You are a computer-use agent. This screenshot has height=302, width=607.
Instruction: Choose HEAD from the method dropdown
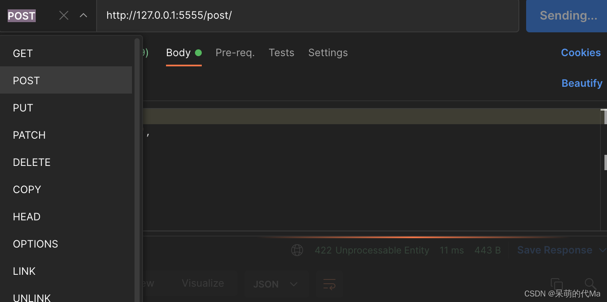tap(27, 217)
